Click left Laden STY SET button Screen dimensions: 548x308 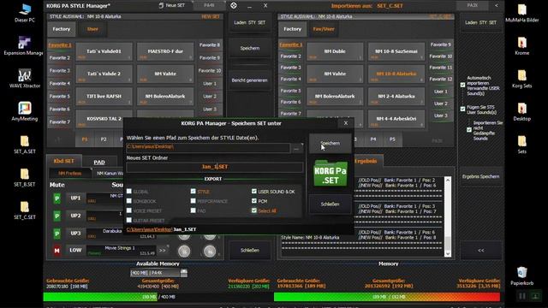tap(249, 22)
